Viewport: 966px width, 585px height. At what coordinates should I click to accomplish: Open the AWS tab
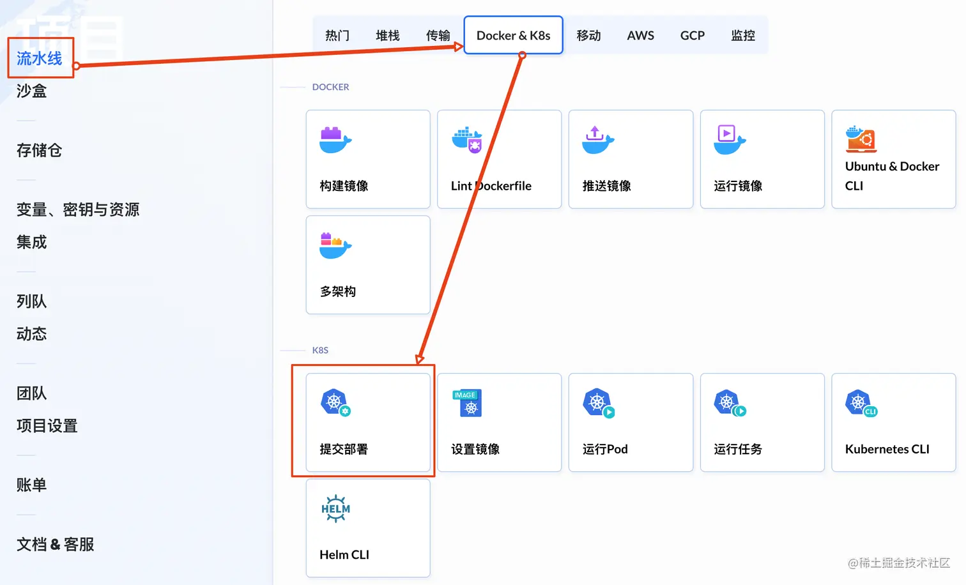pos(640,36)
